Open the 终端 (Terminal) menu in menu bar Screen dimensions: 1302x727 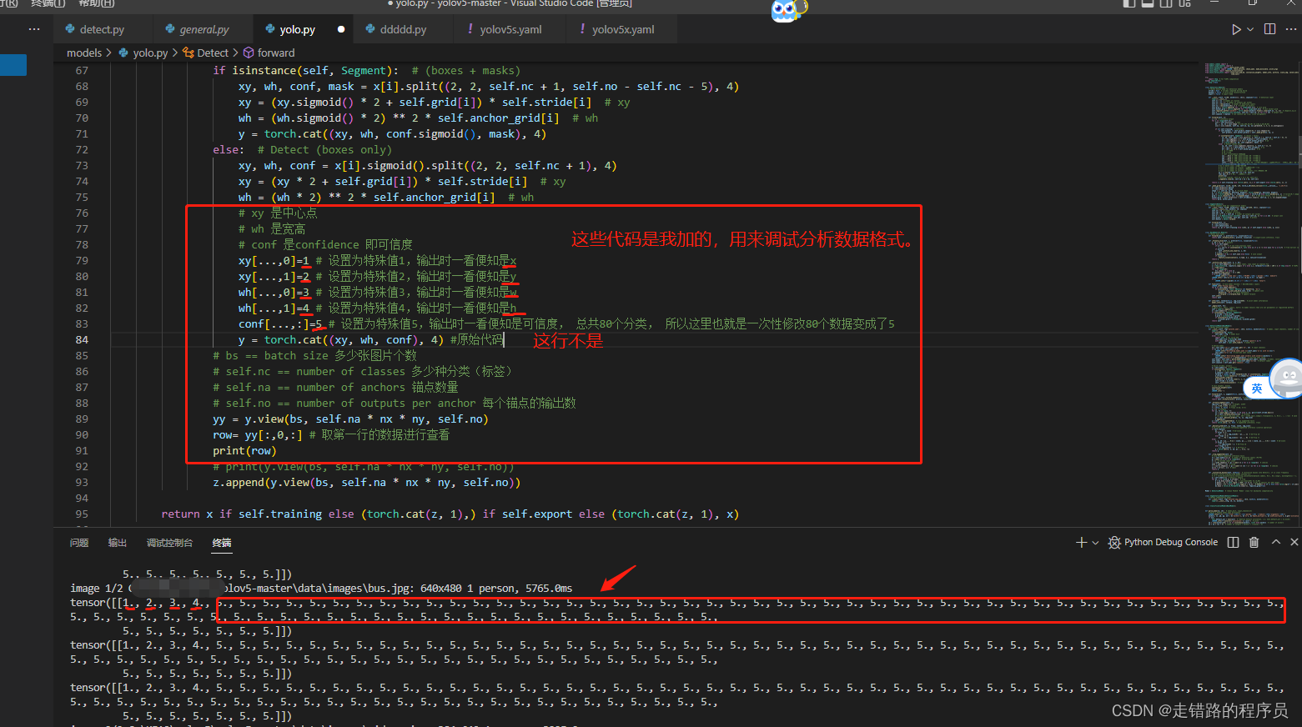pos(48,3)
